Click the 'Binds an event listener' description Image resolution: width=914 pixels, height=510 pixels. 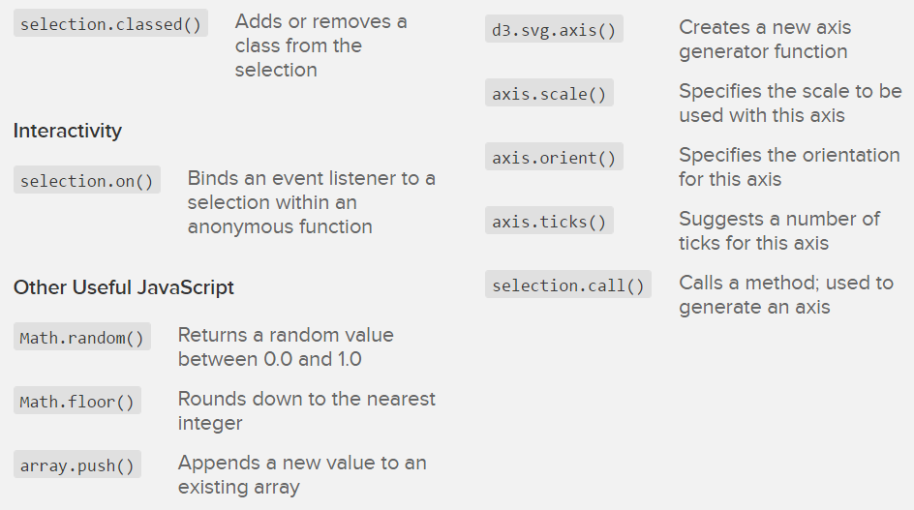[x=311, y=202]
